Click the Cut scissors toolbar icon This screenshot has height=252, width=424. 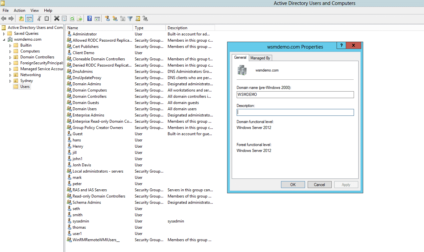point(39,19)
